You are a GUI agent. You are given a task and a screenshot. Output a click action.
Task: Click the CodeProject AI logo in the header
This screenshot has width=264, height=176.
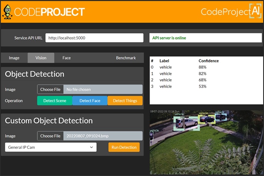[x=231, y=11]
